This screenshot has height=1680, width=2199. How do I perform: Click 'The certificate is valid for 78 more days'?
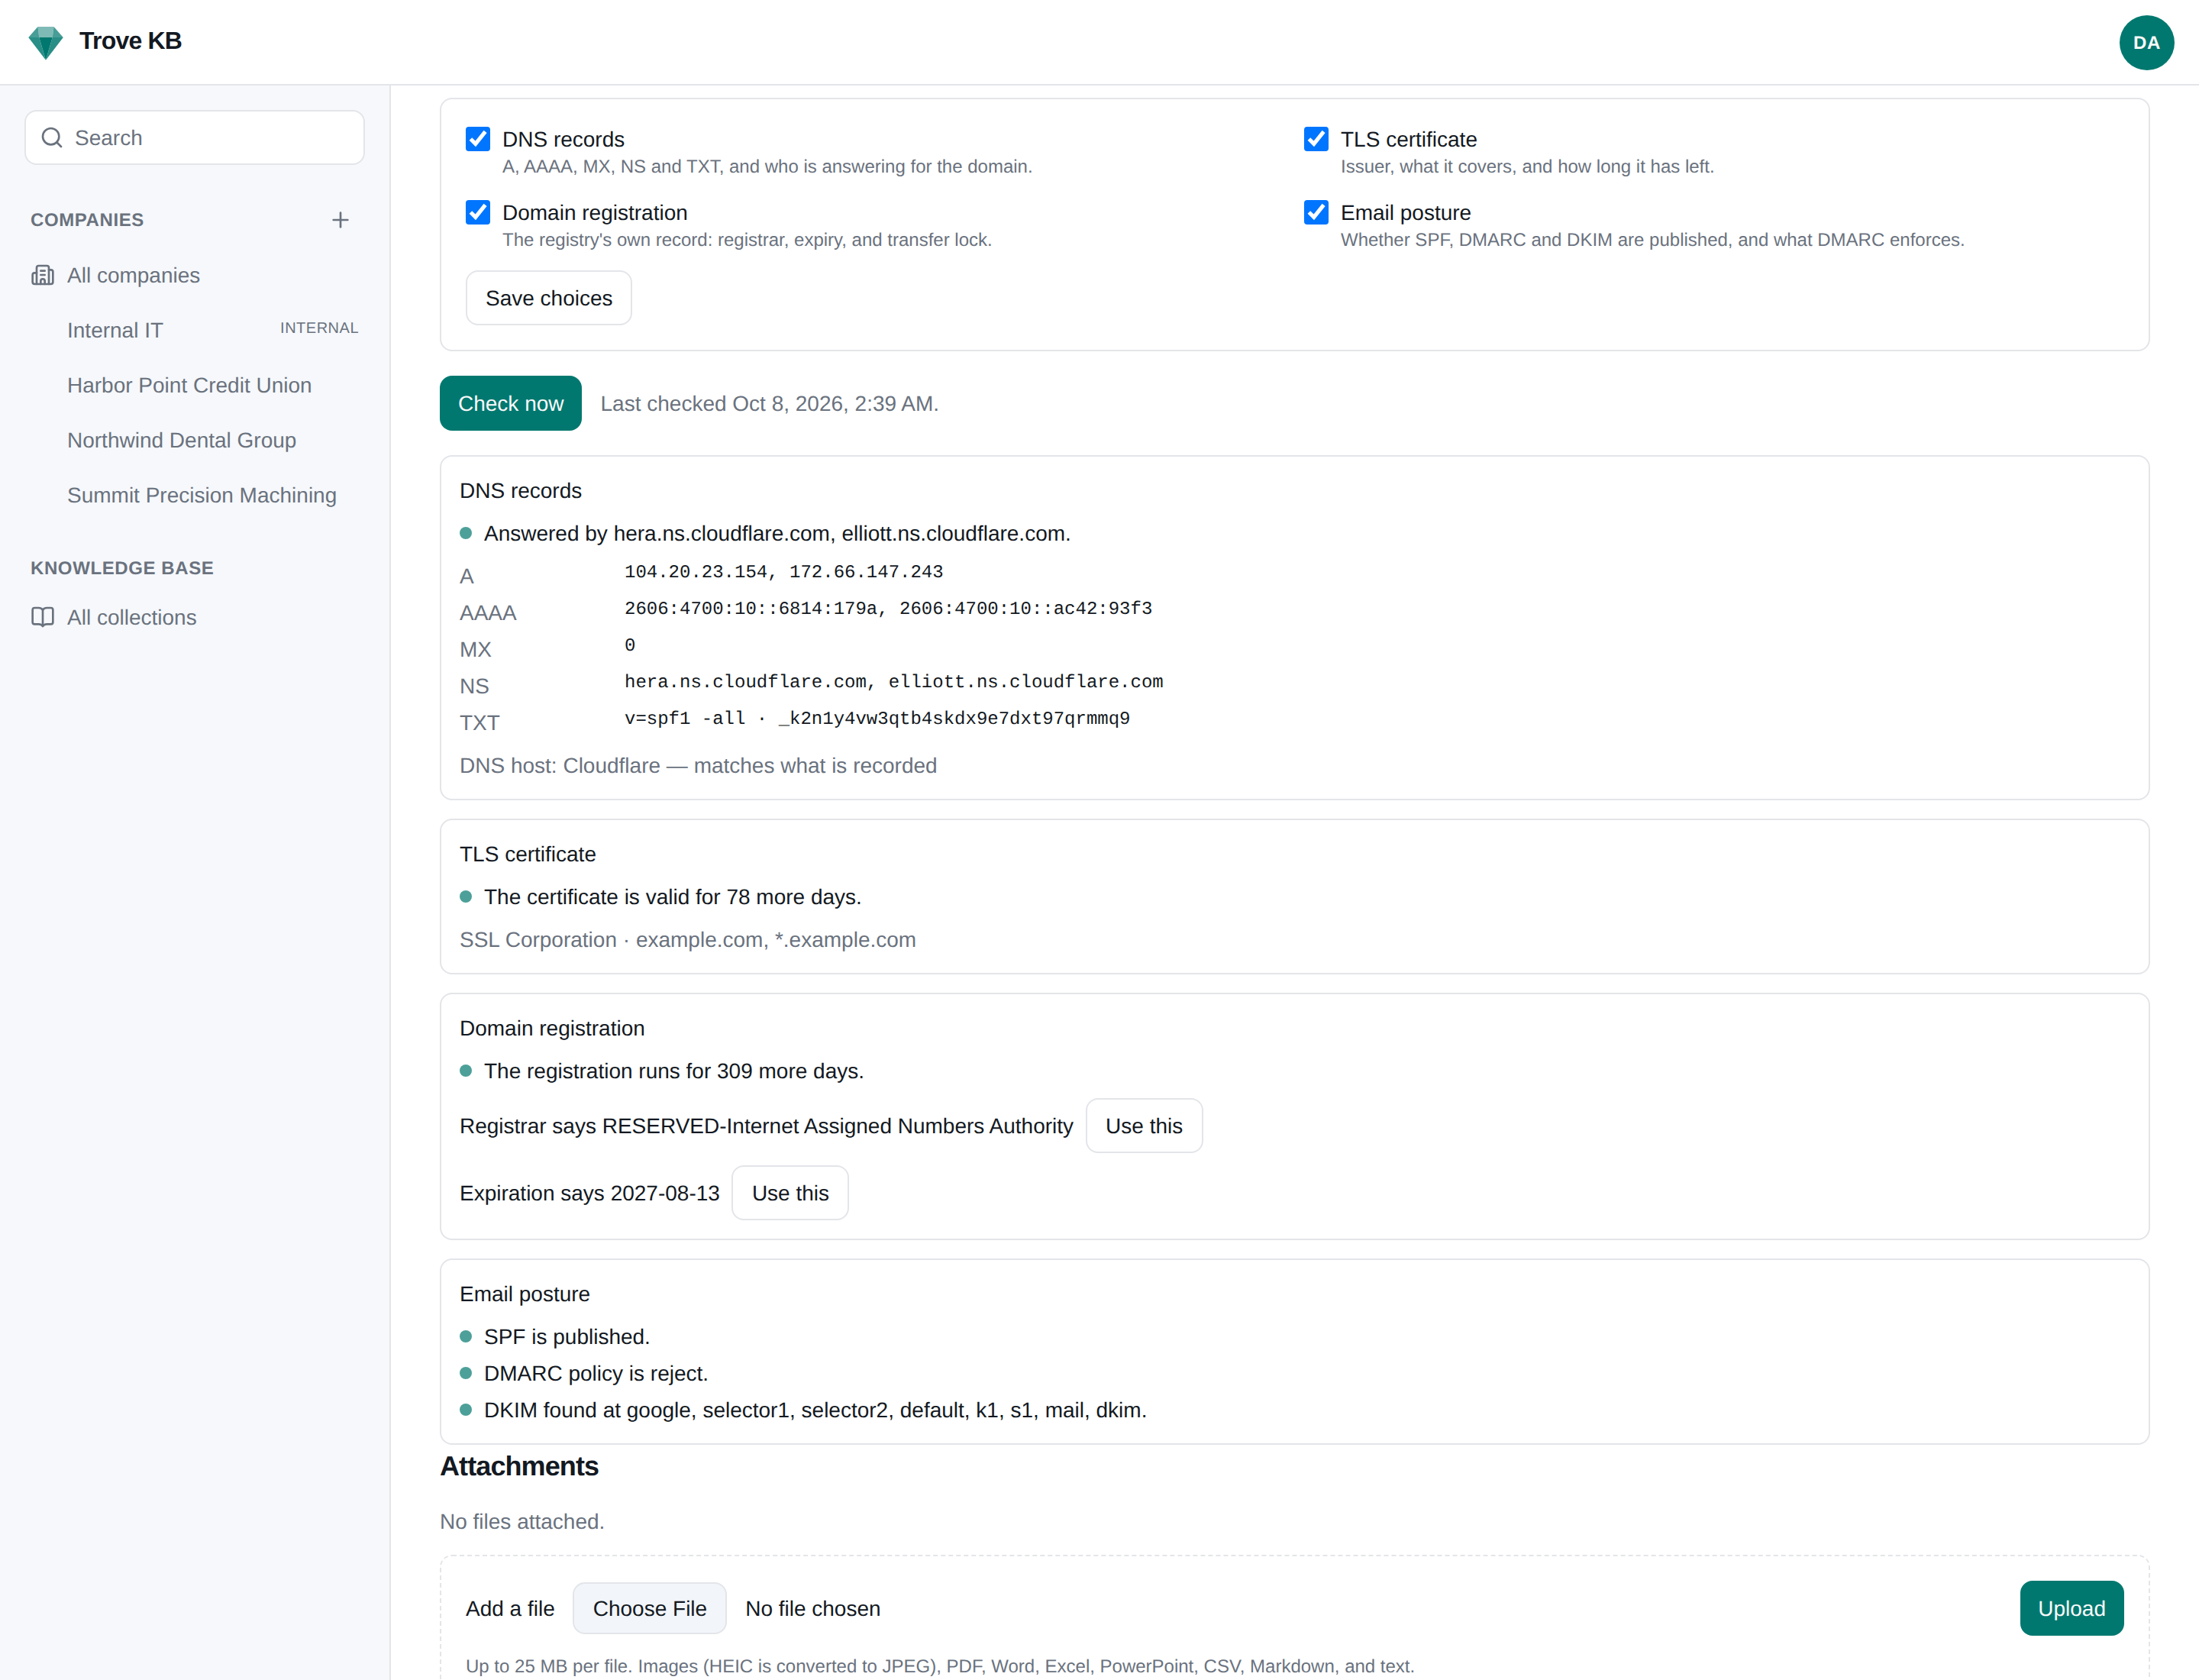pos(672,897)
